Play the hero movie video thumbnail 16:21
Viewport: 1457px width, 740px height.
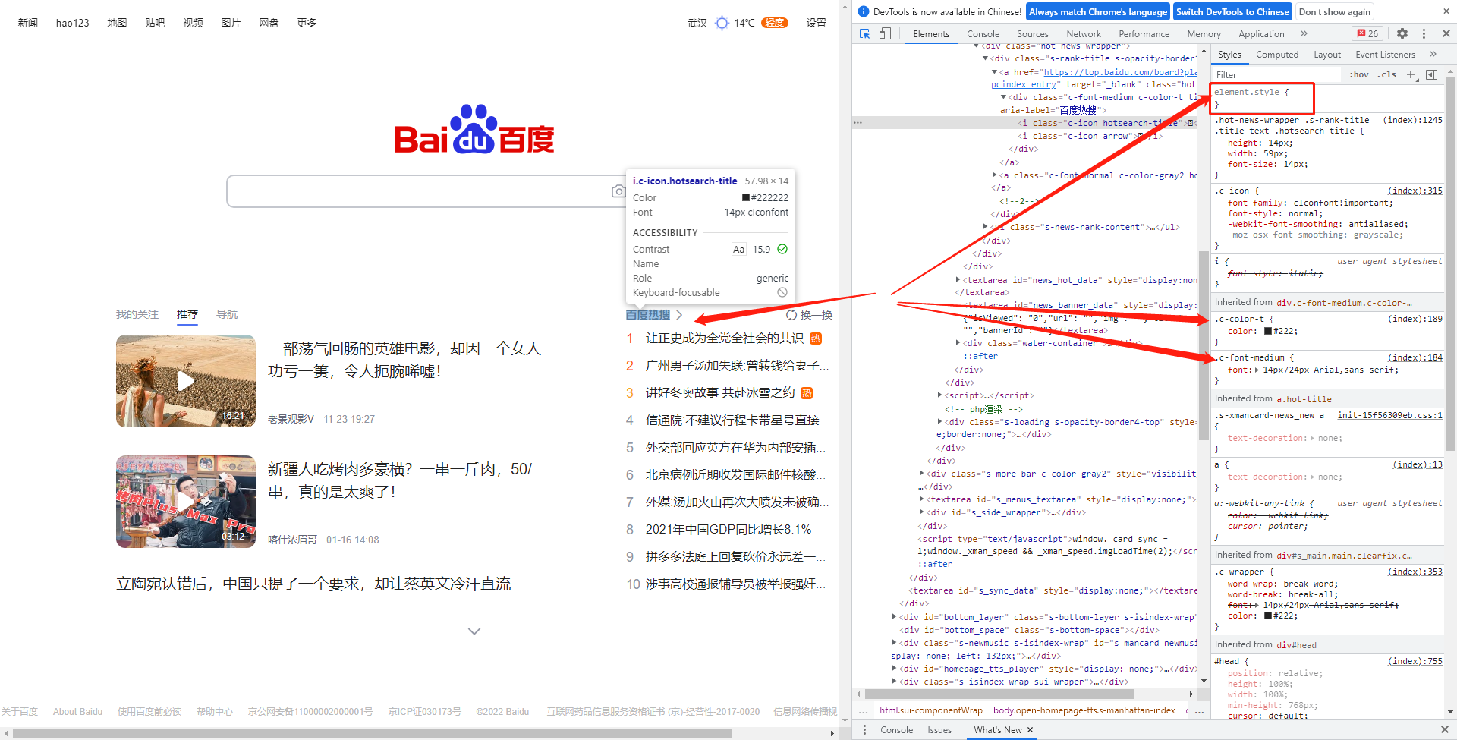click(186, 381)
